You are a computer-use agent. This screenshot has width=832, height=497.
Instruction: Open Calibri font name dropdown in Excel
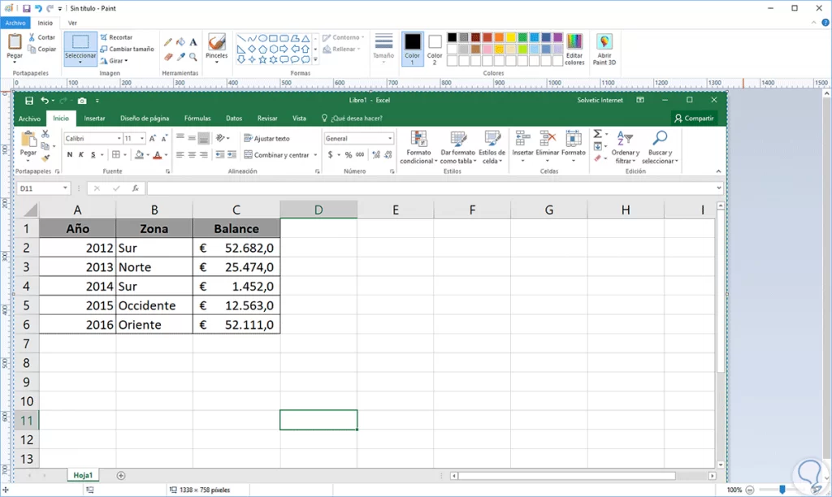click(x=119, y=138)
